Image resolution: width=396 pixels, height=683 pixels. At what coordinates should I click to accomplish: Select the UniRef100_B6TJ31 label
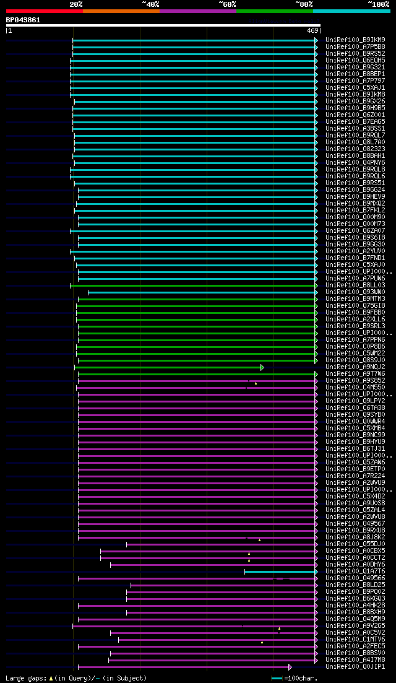point(355,449)
